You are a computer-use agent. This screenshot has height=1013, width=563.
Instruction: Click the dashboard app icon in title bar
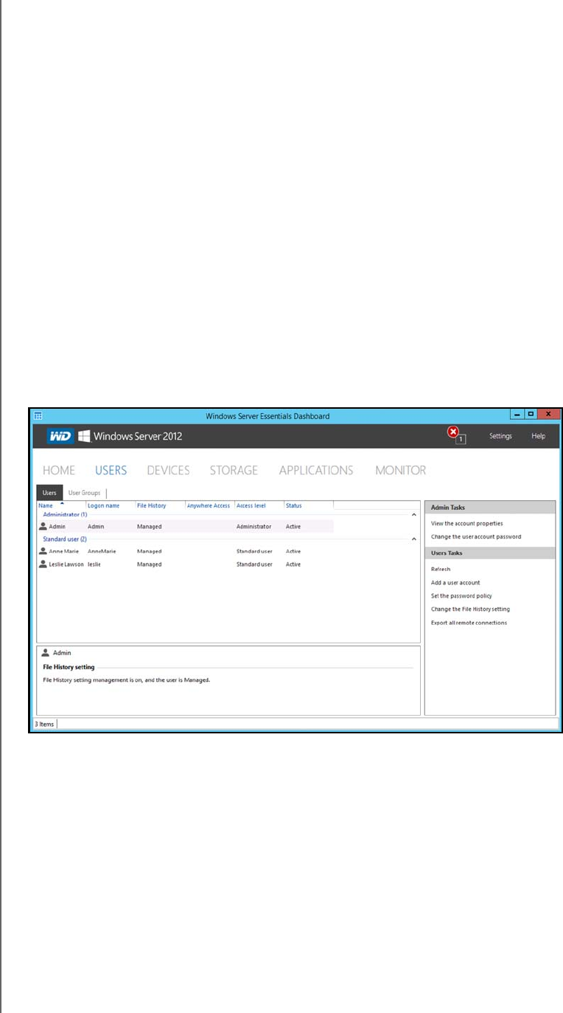pyautogui.click(x=38, y=416)
